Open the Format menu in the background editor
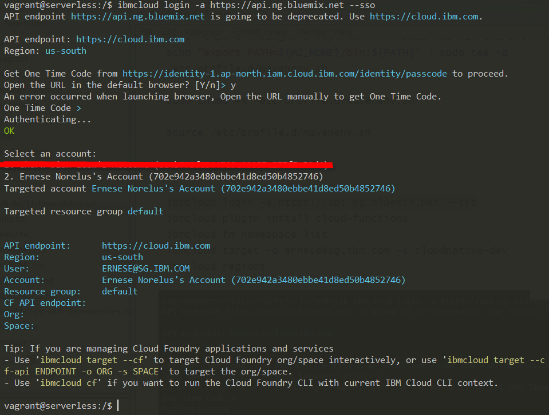This screenshot has height=415, width=549. click(x=247, y=32)
